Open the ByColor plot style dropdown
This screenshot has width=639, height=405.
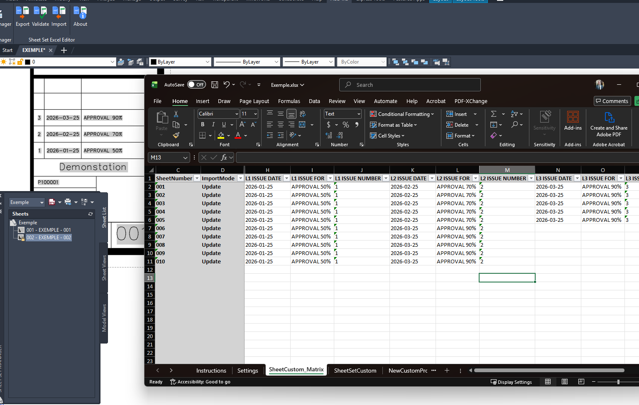383,62
